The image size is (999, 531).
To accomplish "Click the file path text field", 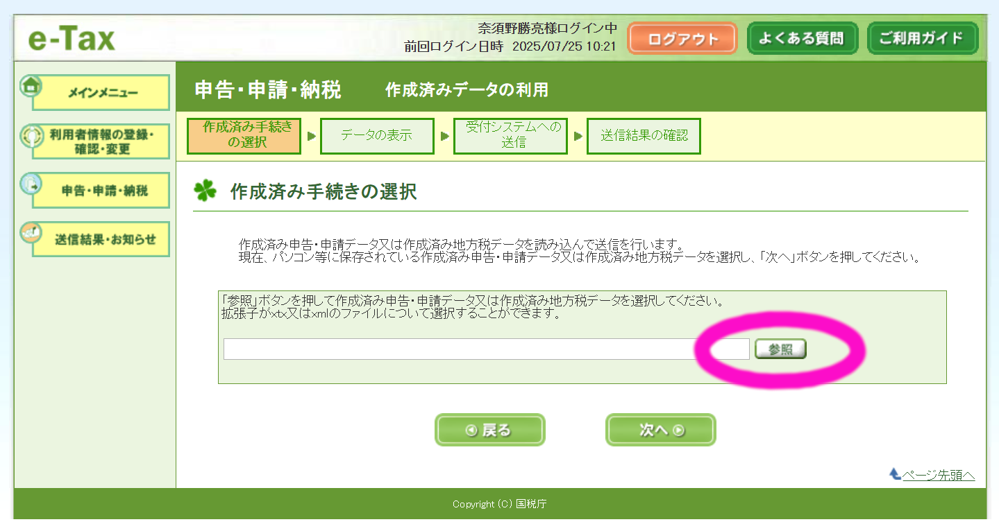I will pyautogui.click(x=486, y=349).
